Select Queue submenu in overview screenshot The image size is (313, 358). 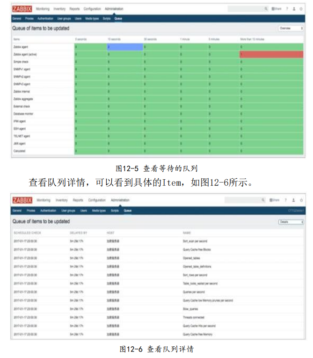[118, 19]
